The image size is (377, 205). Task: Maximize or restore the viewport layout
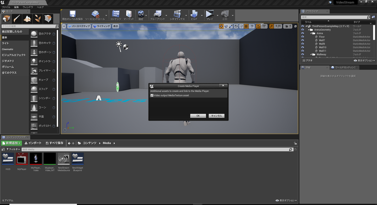[x=296, y=26]
